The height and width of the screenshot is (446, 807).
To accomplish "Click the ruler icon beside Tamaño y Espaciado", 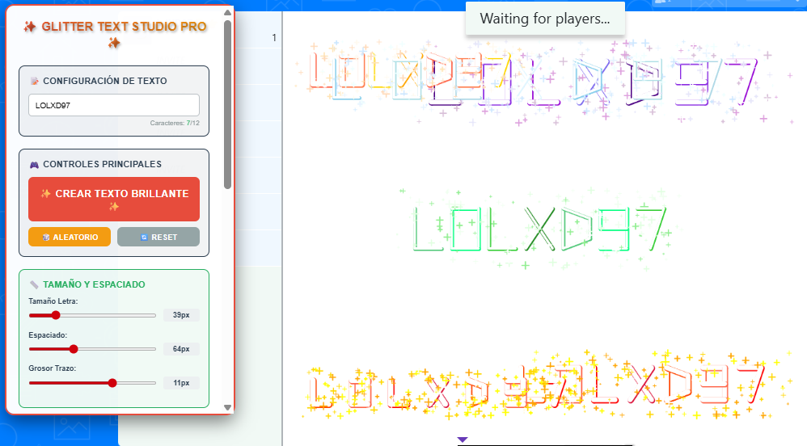I will pyautogui.click(x=34, y=285).
